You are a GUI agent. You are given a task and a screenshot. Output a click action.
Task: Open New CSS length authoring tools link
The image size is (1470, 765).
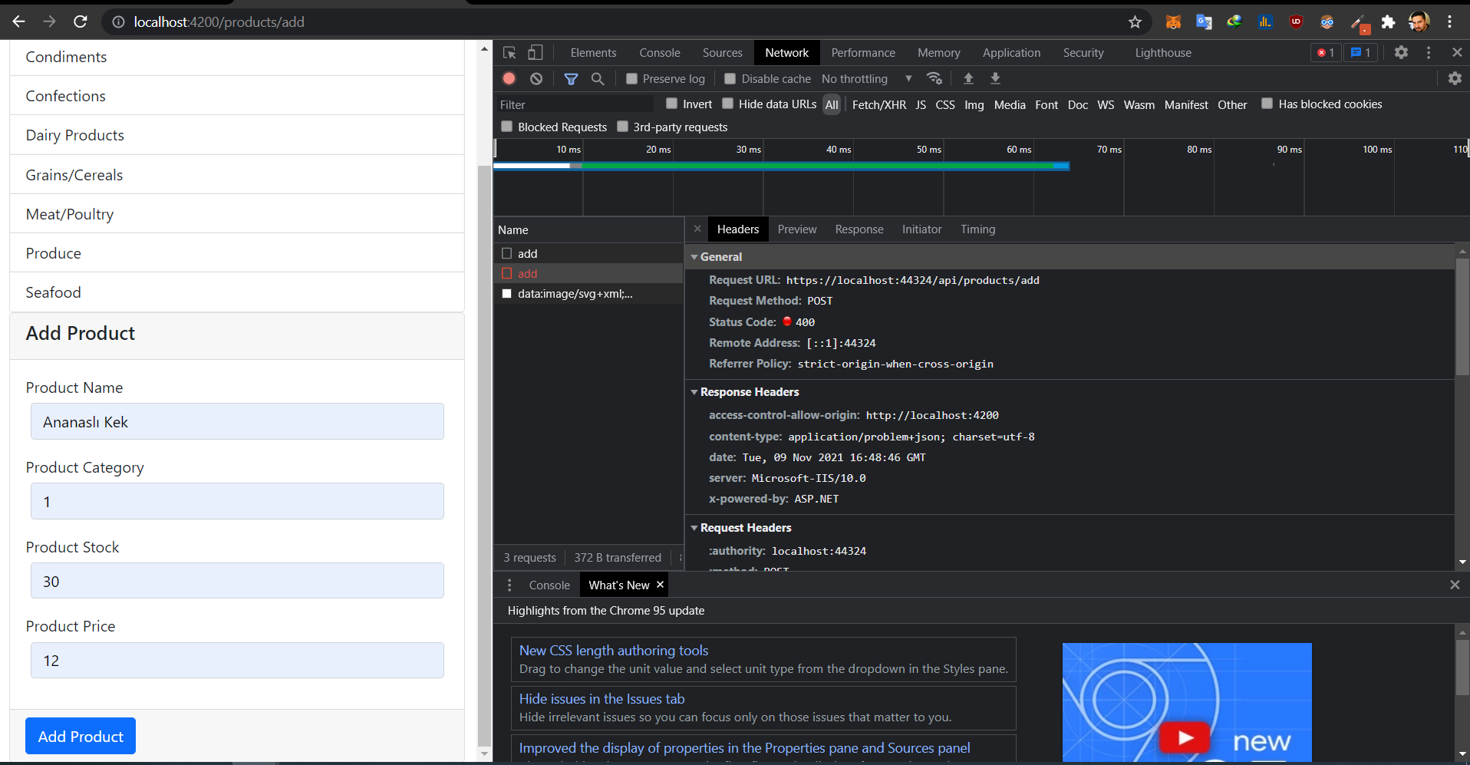[x=614, y=651]
